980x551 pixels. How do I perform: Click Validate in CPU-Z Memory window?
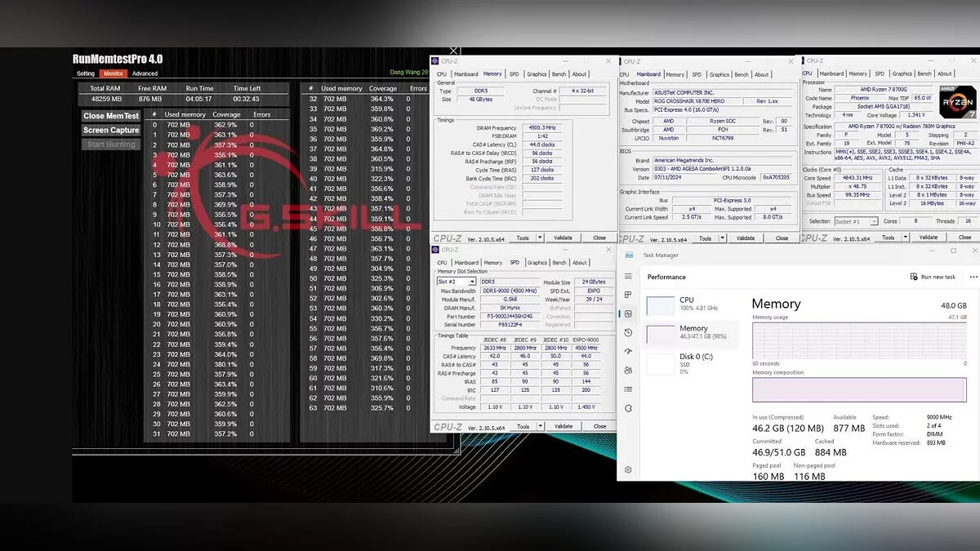pyautogui.click(x=563, y=238)
